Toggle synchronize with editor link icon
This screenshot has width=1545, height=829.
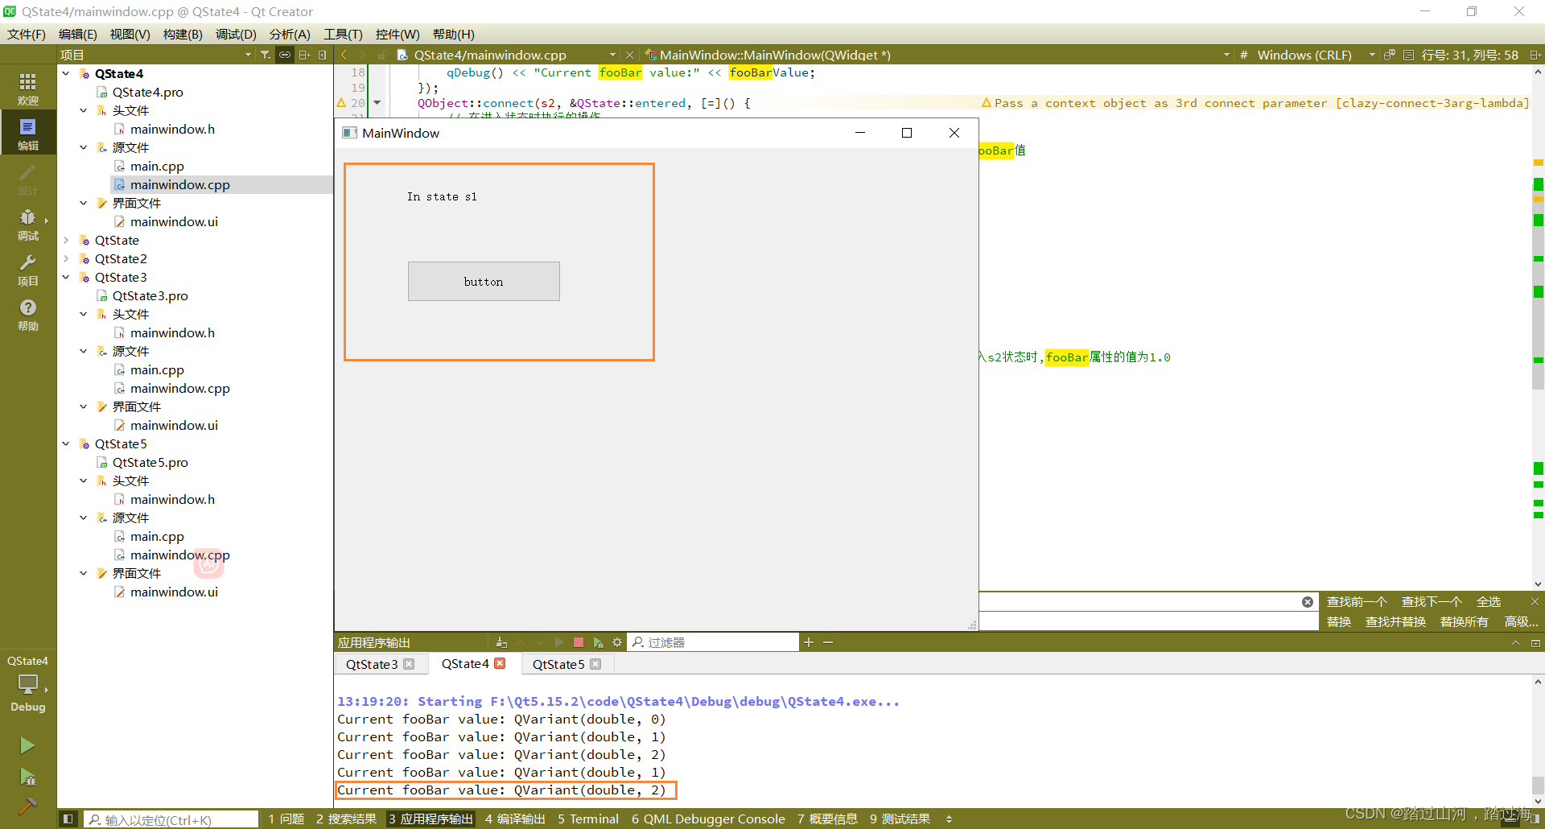pos(285,55)
